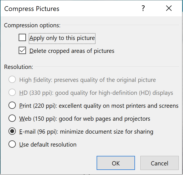Viewport: 183px width, 175px height.
Task: Click the 'Delete cropped areas of pictures' label text
Action: click(72, 51)
